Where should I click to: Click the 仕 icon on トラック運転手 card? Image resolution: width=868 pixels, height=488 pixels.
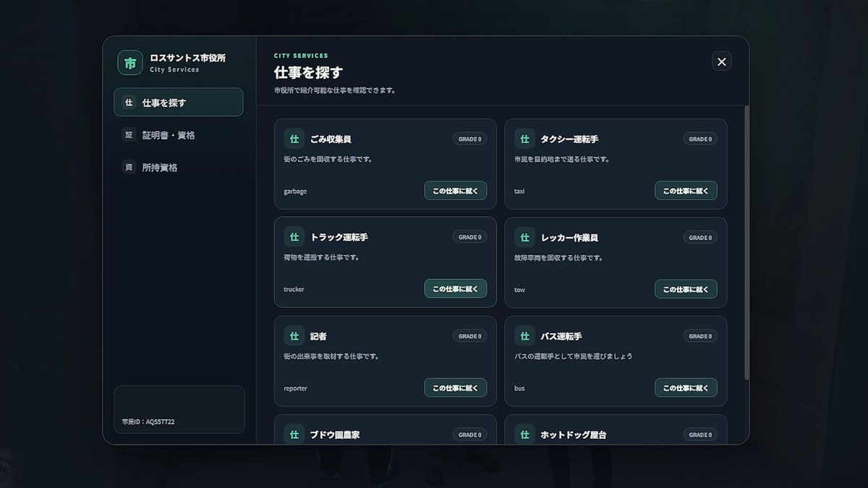coord(294,237)
